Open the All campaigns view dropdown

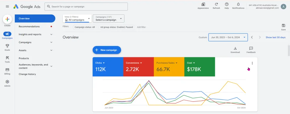77,19
